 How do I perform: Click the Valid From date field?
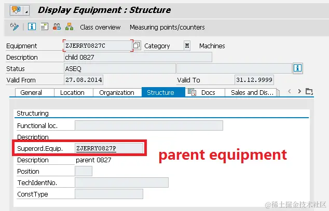point(84,80)
